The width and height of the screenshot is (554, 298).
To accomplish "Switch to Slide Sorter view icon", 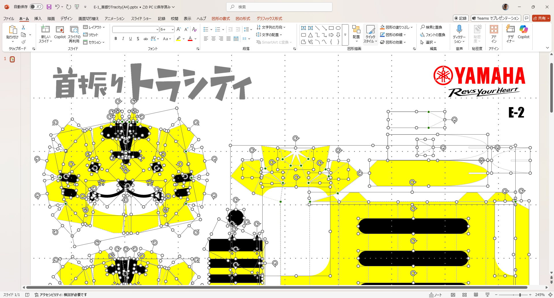I will [x=465, y=295].
